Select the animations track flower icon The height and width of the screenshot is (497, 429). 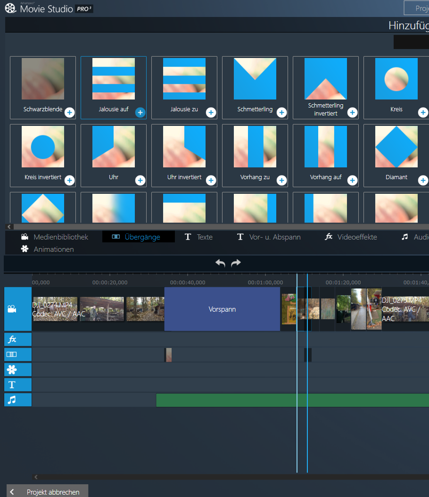(12, 370)
